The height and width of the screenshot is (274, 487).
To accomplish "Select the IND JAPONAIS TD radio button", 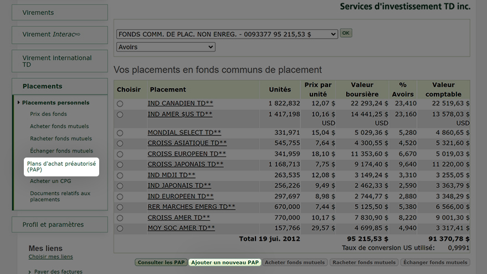I will point(120,186).
